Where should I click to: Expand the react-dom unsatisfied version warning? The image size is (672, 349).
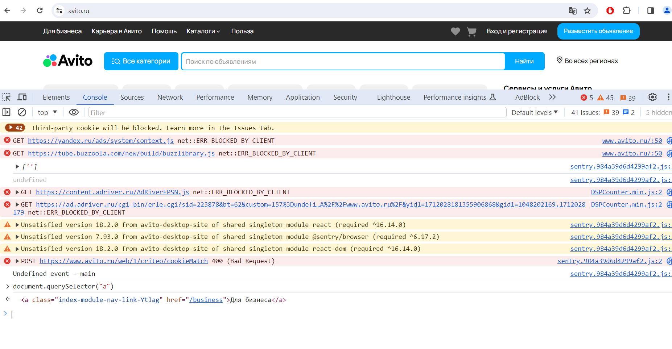click(17, 249)
